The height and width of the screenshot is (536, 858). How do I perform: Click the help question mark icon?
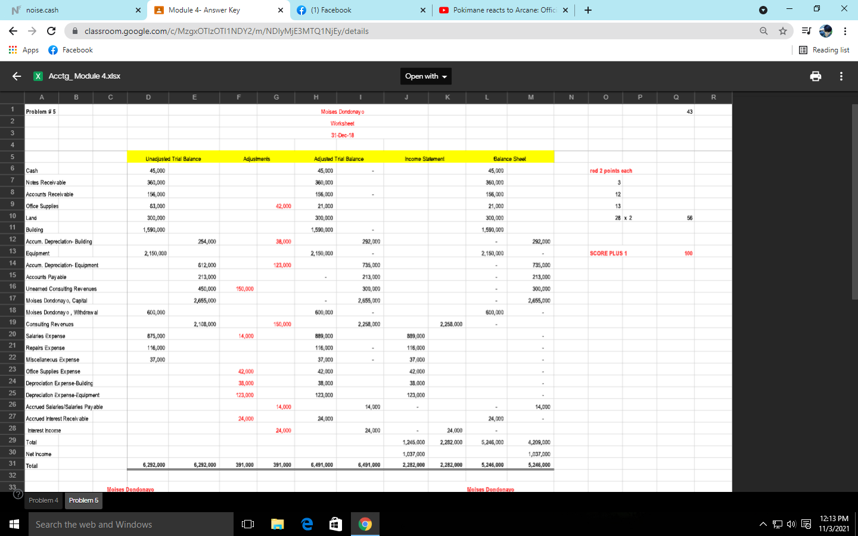coord(18,494)
